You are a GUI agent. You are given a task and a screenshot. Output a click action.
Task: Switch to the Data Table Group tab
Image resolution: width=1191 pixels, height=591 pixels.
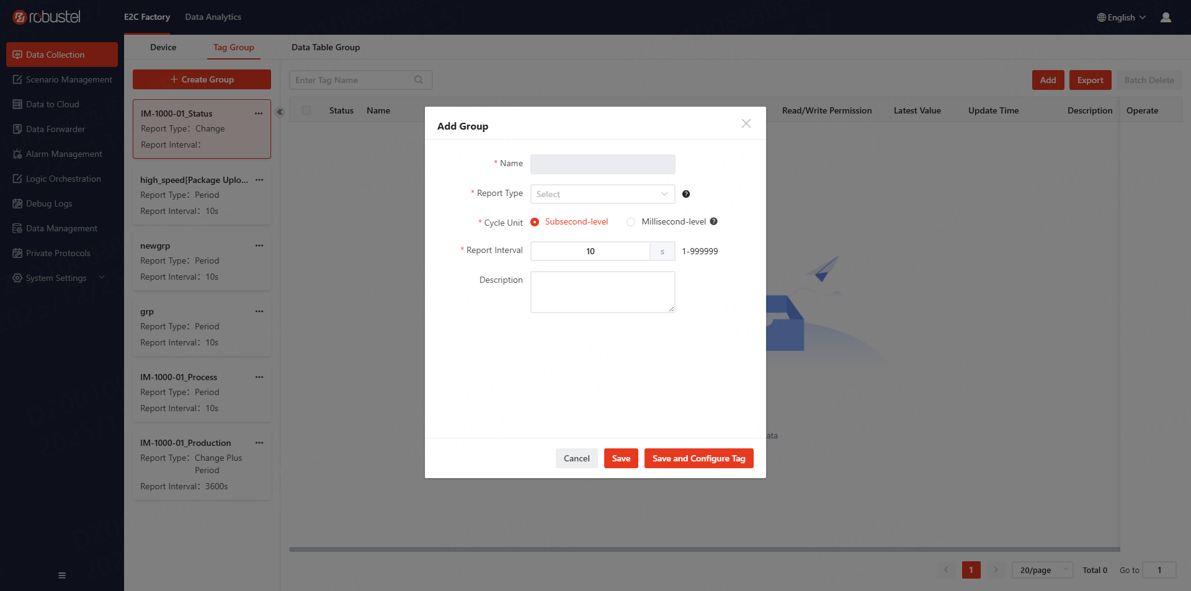coord(326,47)
